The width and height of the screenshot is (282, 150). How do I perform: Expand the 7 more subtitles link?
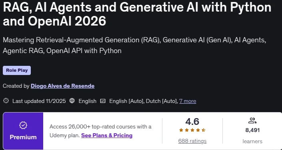(188, 101)
